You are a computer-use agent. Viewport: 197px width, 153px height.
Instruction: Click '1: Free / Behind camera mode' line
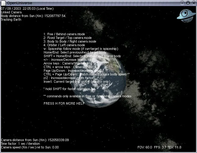point(64,34)
